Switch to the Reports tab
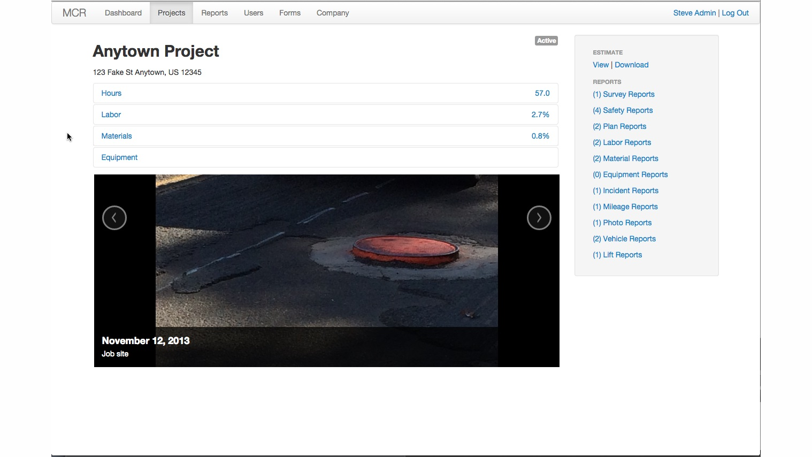 [x=215, y=13]
